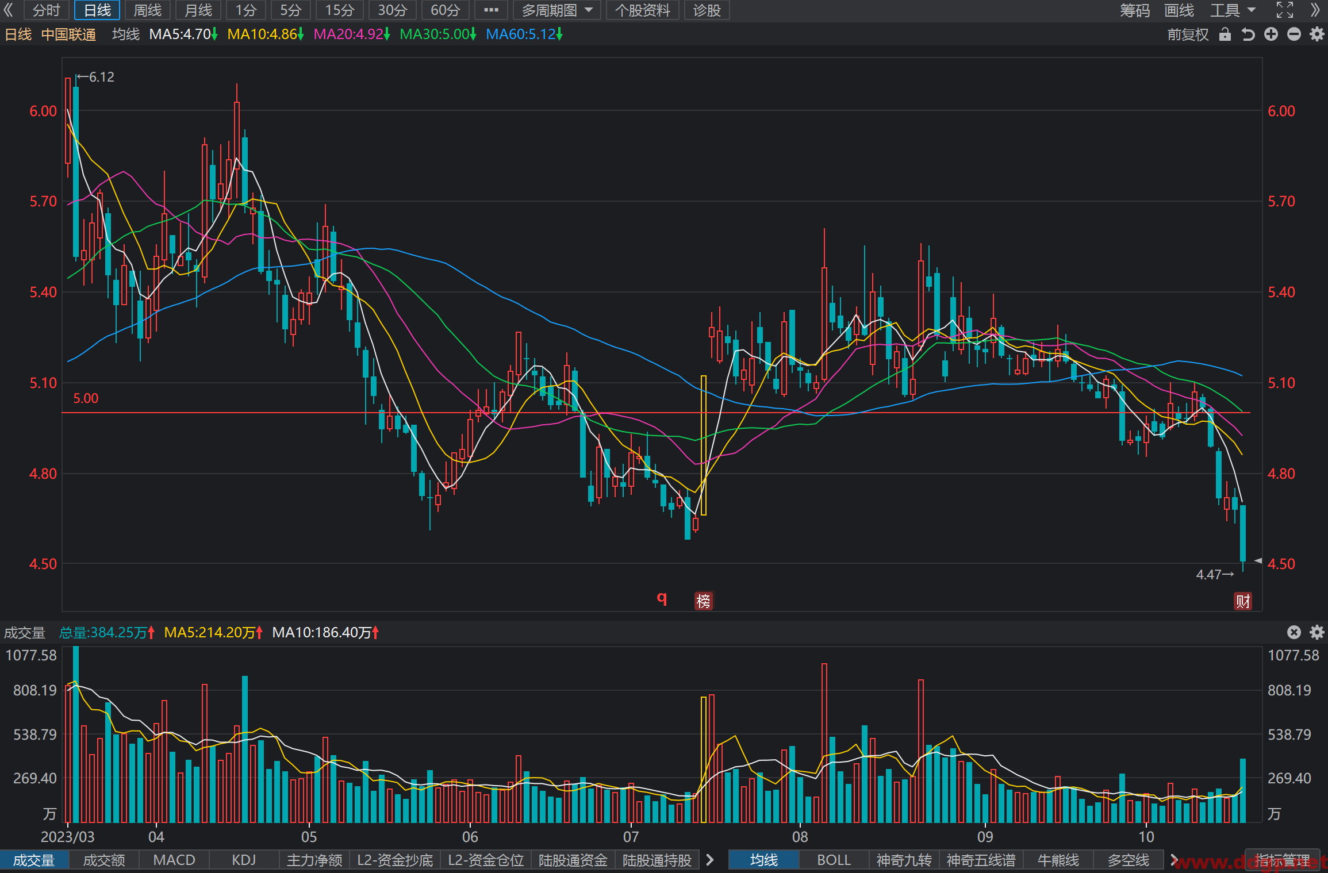Click MA10:4.86 moving average label

pos(266,34)
